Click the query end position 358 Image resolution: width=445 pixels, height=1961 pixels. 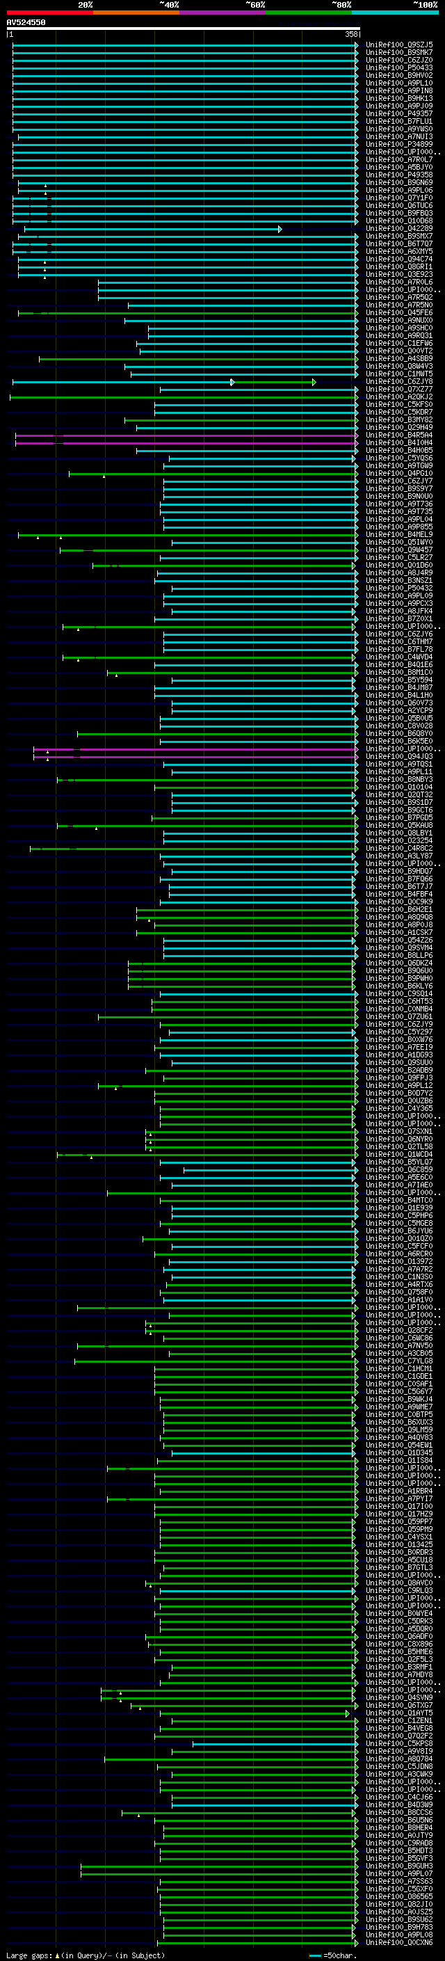(x=350, y=34)
